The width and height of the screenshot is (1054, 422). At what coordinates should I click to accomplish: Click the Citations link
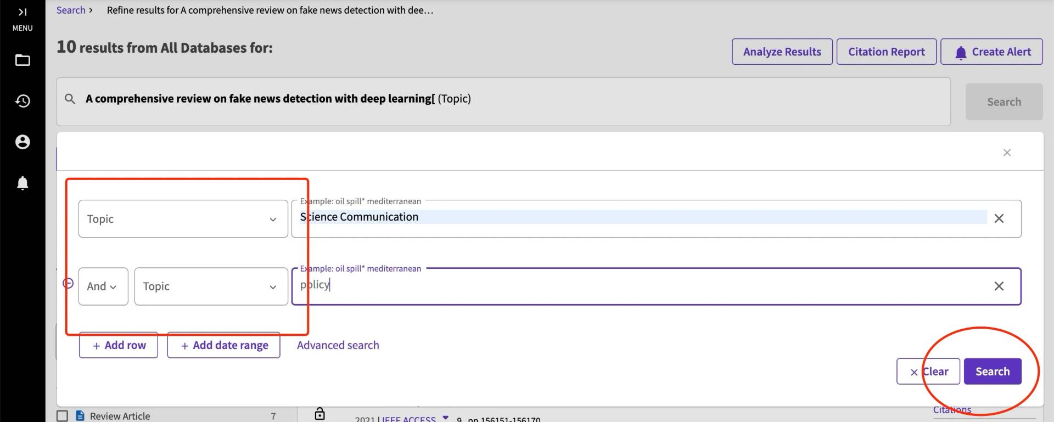[x=952, y=410]
